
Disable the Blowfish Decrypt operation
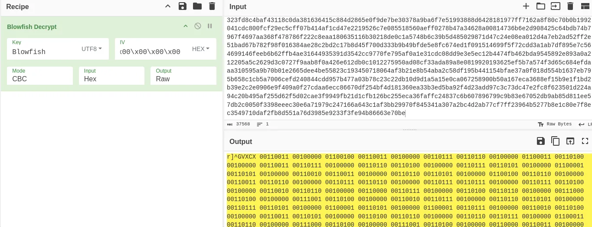pyautogui.click(x=198, y=26)
